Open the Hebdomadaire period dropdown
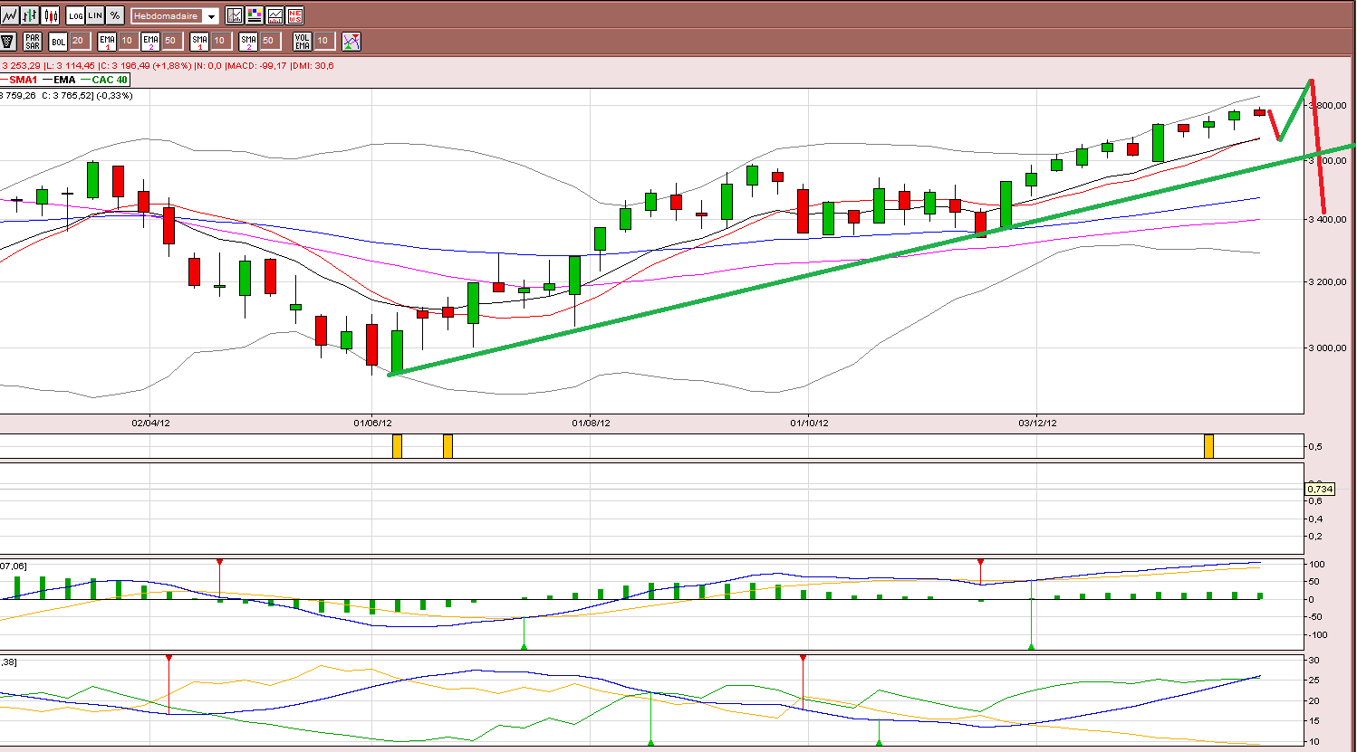Viewport: 1357px width, 752px height. pyautogui.click(x=175, y=16)
